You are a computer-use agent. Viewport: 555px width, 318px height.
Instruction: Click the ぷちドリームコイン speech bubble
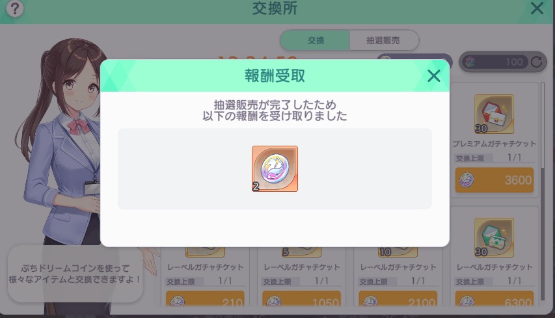75,274
